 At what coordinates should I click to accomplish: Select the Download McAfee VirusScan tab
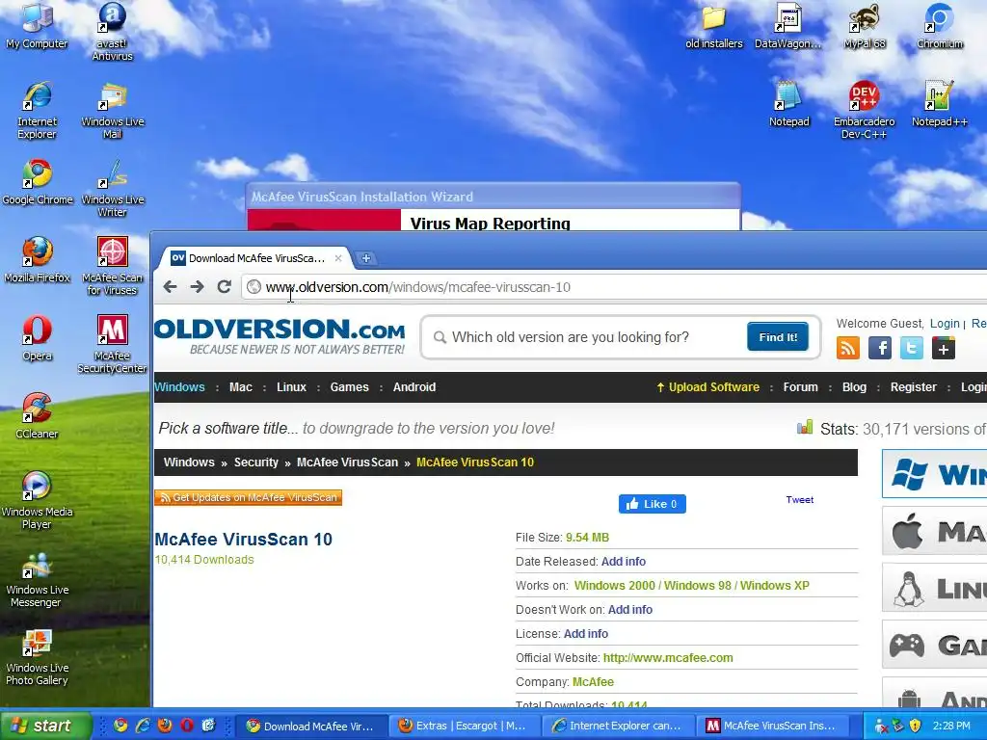pos(255,258)
